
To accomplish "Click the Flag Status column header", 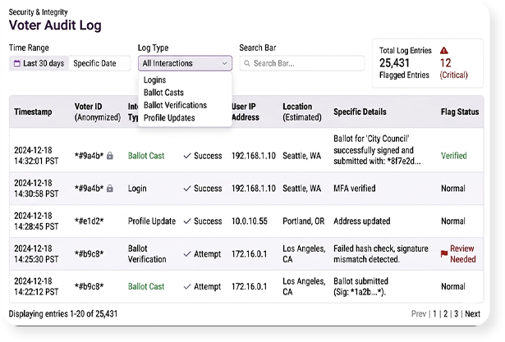I will coord(460,112).
